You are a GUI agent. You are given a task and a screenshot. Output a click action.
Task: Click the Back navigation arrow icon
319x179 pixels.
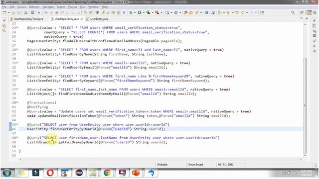[x=243, y=12]
